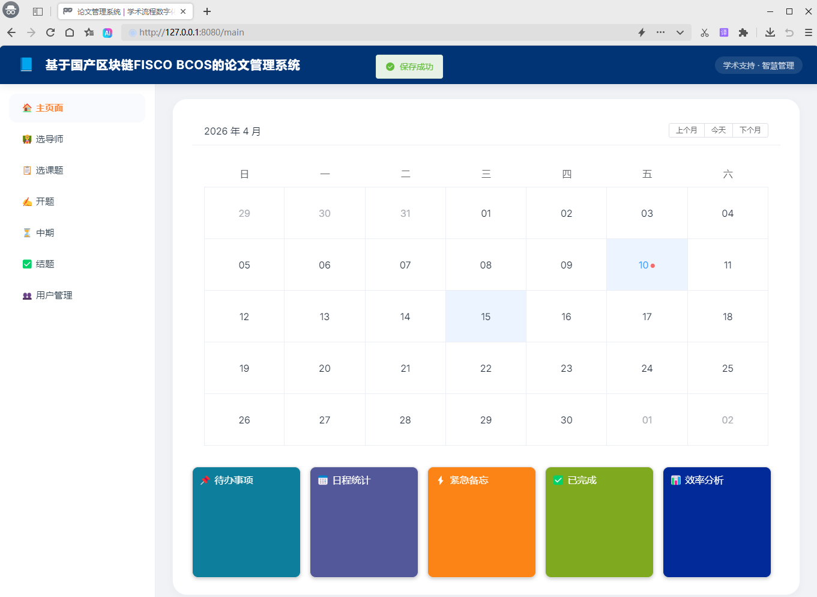Click the 下个月 button

pyautogui.click(x=750, y=130)
